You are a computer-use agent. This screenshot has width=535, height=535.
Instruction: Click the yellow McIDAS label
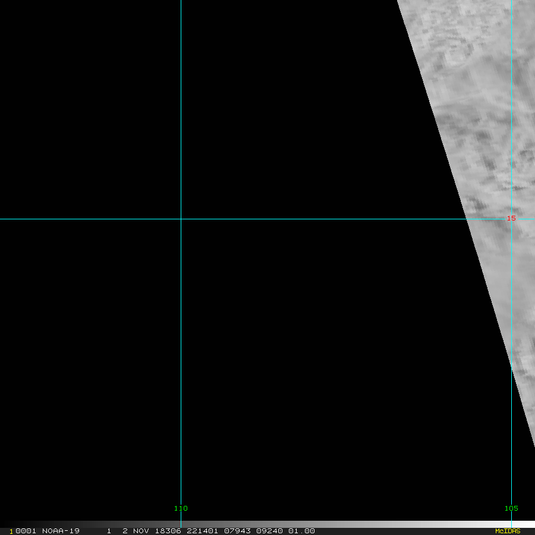click(x=507, y=531)
